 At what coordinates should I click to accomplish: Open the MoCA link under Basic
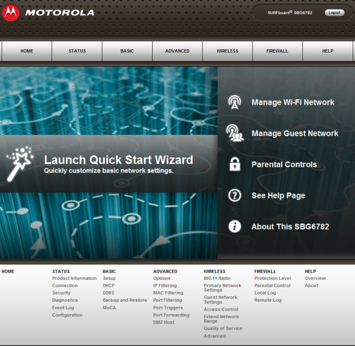tap(109, 308)
